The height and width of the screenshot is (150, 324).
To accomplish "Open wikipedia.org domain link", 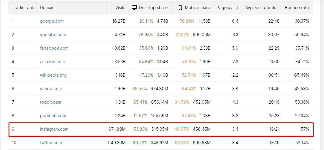I will pyautogui.click(x=53, y=75).
